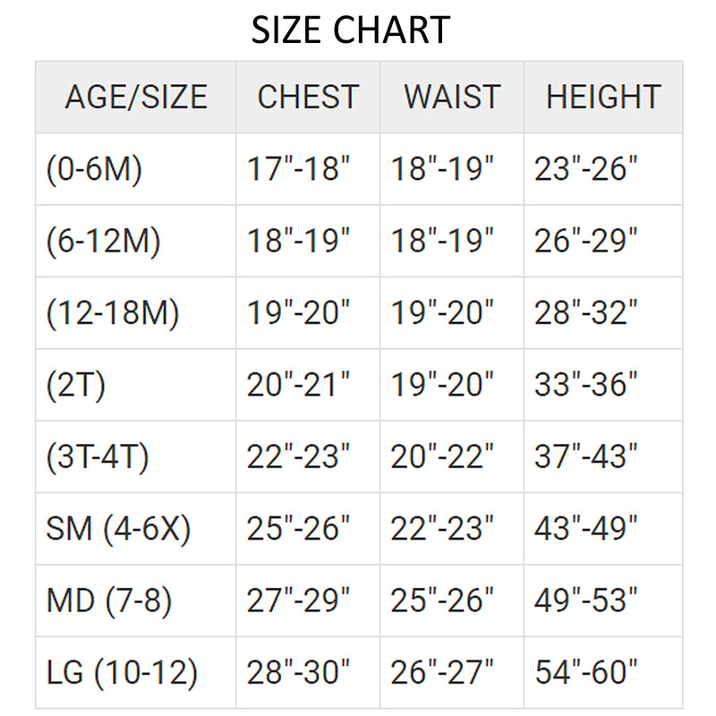716x716 pixels.
Task: Select the height value 23"-26"
Action: [586, 169]
